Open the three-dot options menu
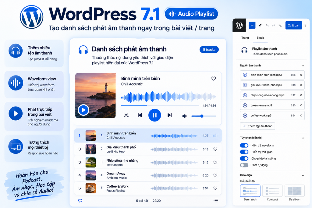Viewport: 312px width, 208px height. coord(306,25)
